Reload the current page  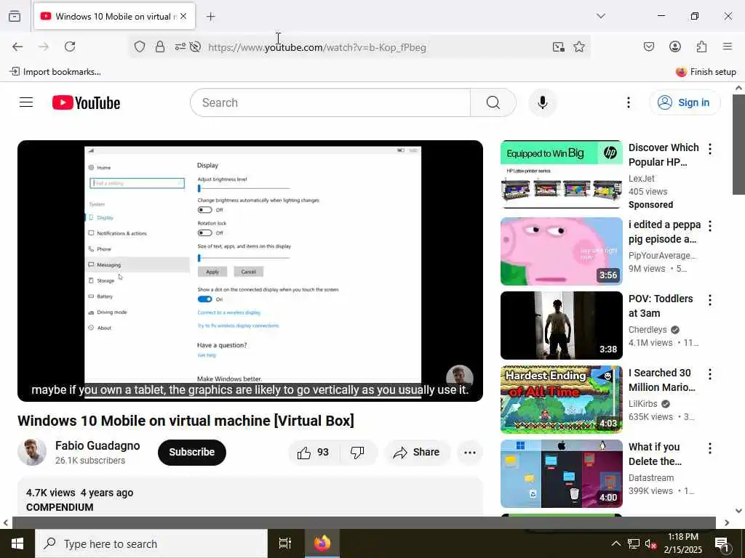pyautogui.click(x=70, y=46)
